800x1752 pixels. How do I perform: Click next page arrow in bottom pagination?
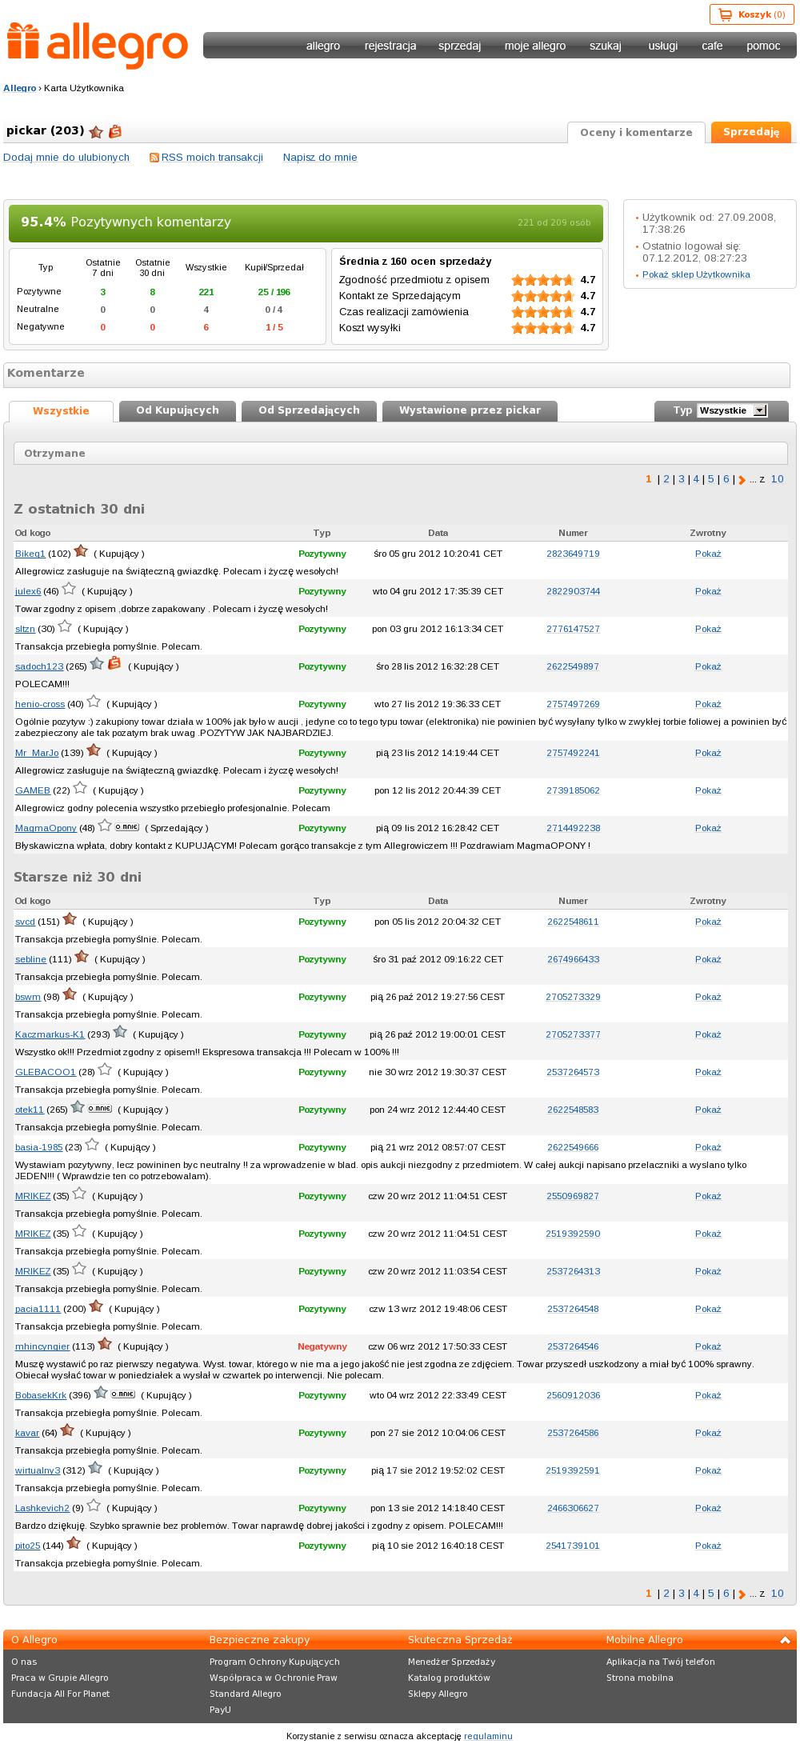click(742, 1594)
